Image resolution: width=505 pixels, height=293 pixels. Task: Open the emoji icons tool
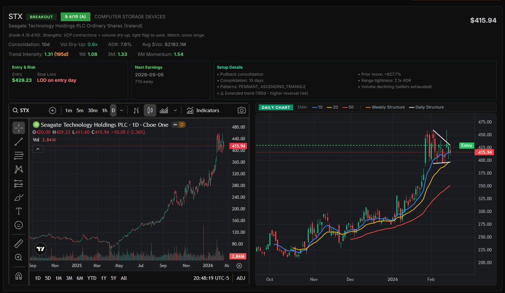tap(19, 225)
